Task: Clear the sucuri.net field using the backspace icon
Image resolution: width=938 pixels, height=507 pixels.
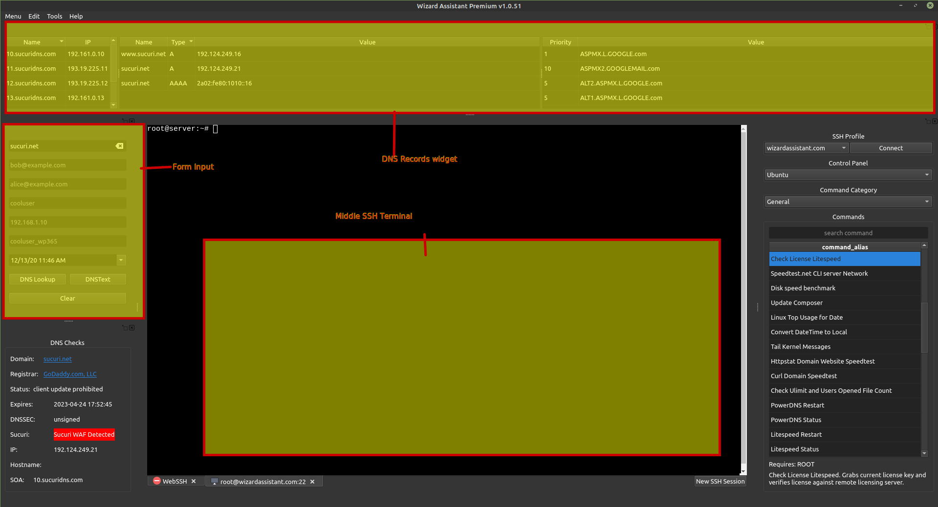Action: point(119,146)
